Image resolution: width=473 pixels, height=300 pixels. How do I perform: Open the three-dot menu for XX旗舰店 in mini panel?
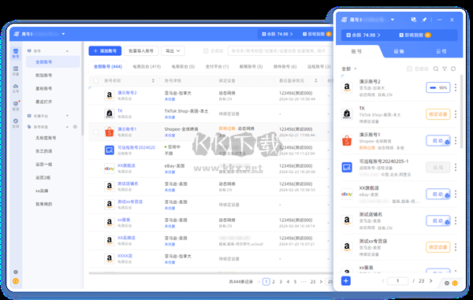pos(456,194)
